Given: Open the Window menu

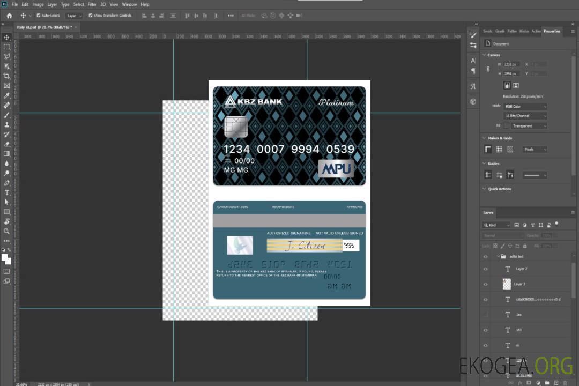Looking at the screenshot, I should pyautogui.click(x=129, y=4).
